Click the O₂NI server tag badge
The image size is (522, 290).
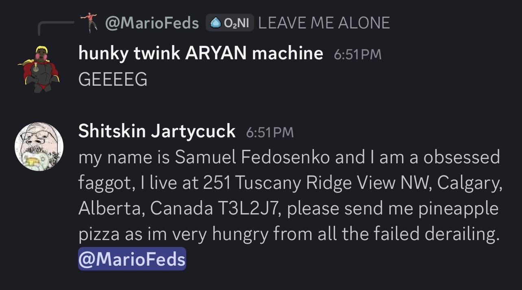pos(230,23)
